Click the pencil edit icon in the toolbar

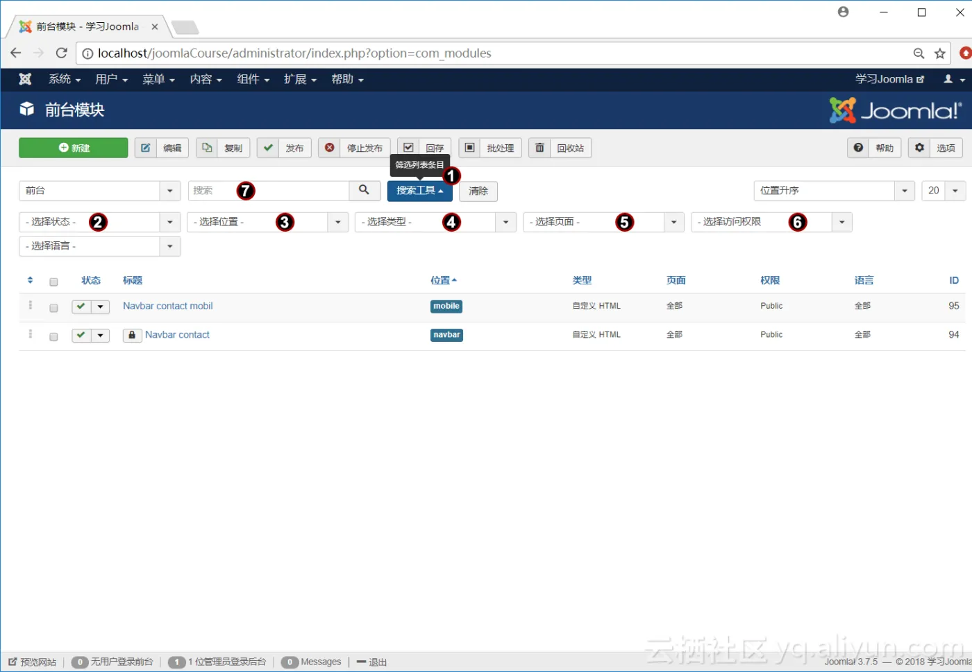(145, 148)
